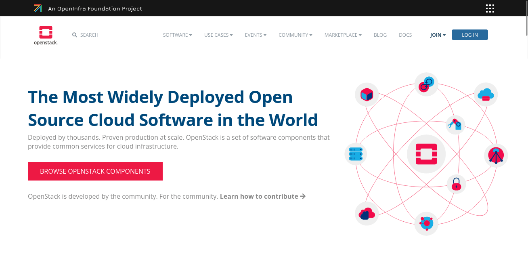Click the central OpenStack emblem in the diagram
Viewport: 528px width, 273px height.
pos(426,154)
